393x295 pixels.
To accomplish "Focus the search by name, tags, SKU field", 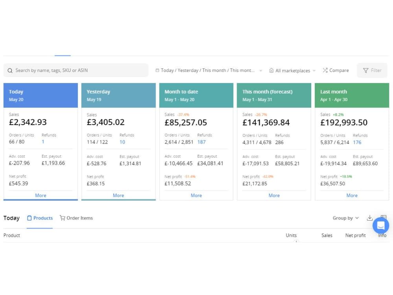I will [x=76, y=70].
